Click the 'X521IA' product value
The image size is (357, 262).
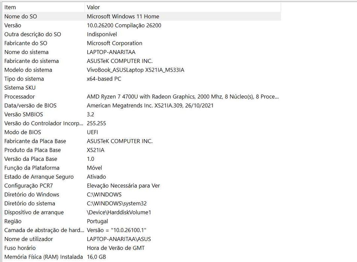(96, 150)
